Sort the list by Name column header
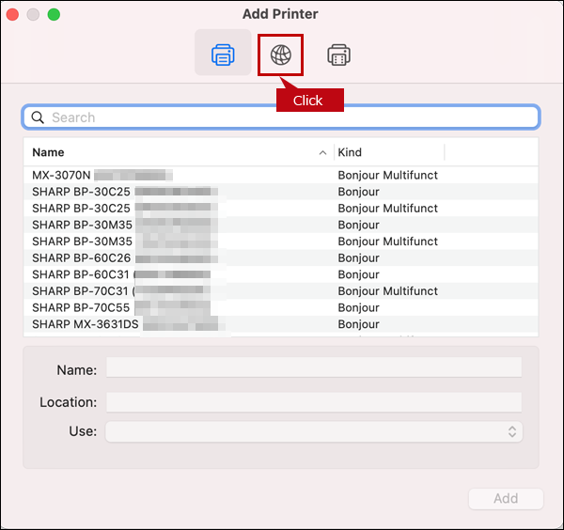 click(x=169, y=152)
